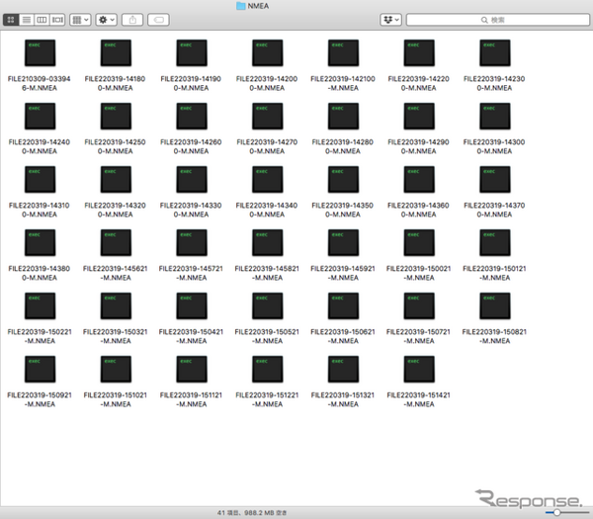
Task: Select file FILE220319-143600-M.NMEA icon
Action: (419, 179)
